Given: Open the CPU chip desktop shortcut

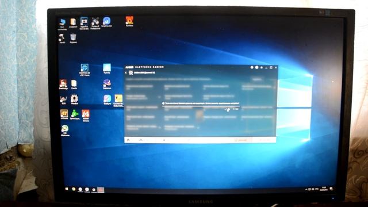Looking at the screenshot, I should click(x=74, y=99).
